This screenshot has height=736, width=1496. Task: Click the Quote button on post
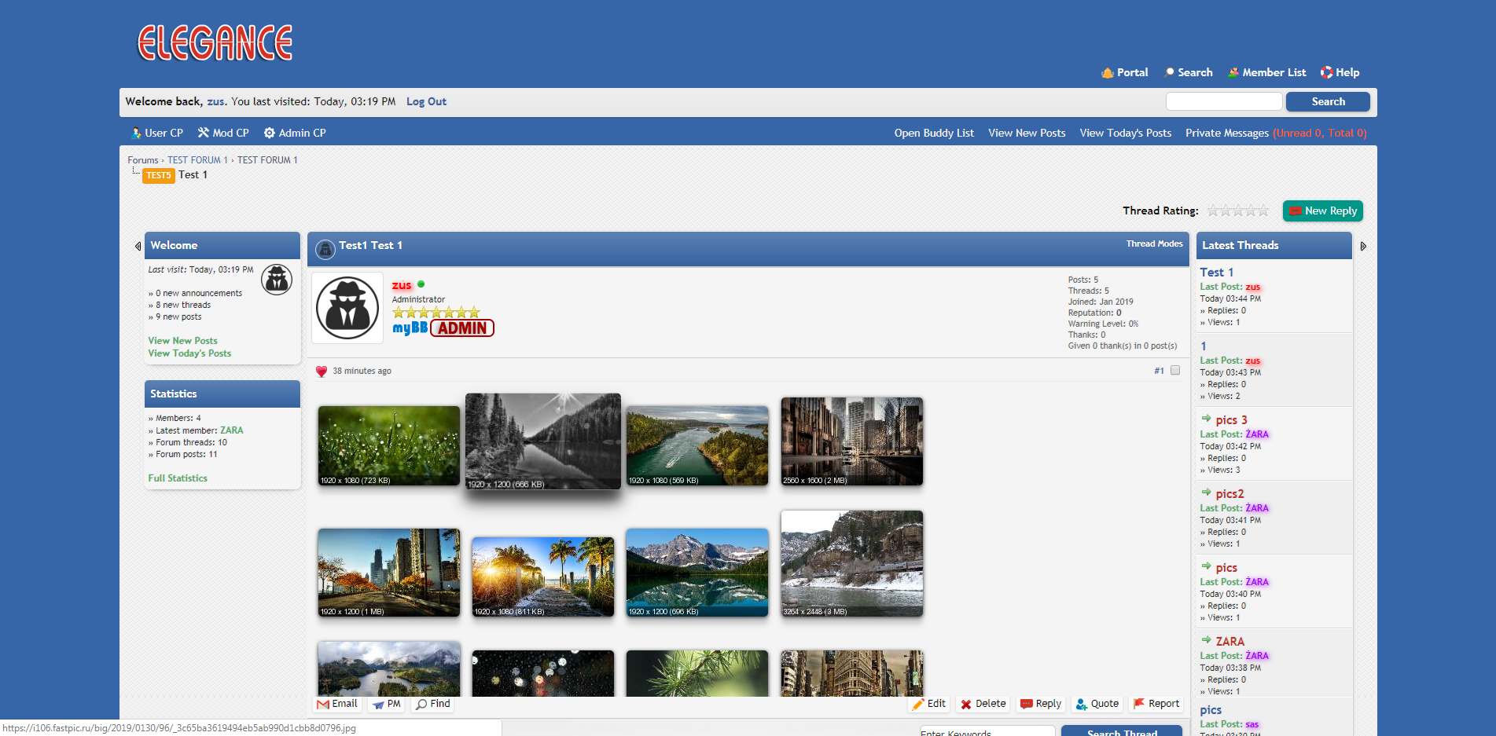[1097, 704]
